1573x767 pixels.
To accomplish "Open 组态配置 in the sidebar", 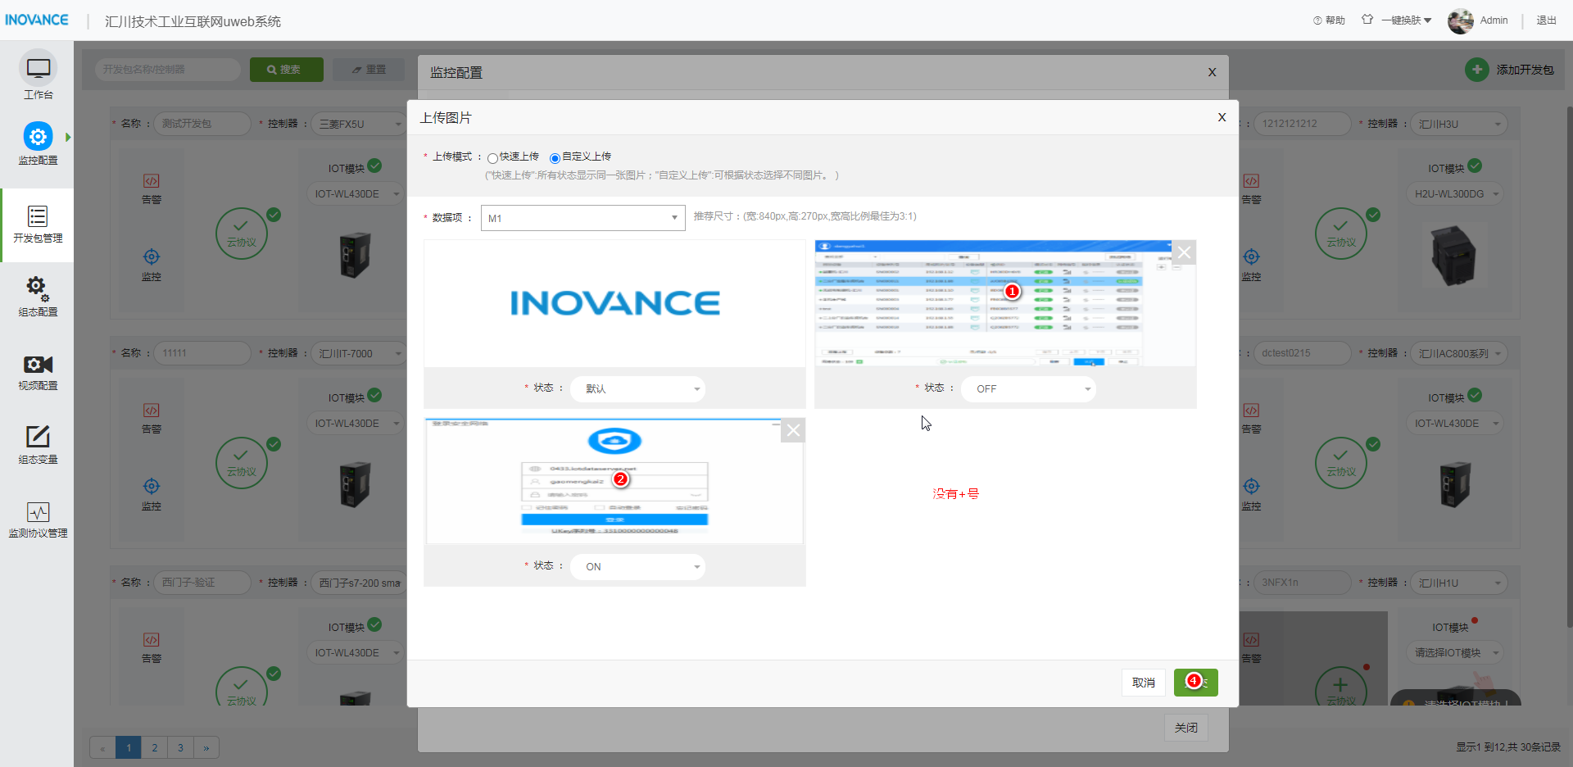I will (38, 297).
